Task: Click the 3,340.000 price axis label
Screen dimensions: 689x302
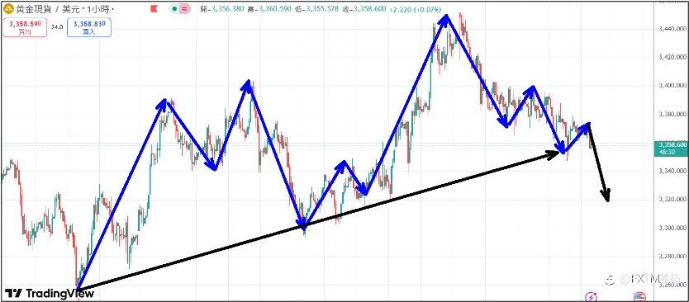Action: [672, 171]
